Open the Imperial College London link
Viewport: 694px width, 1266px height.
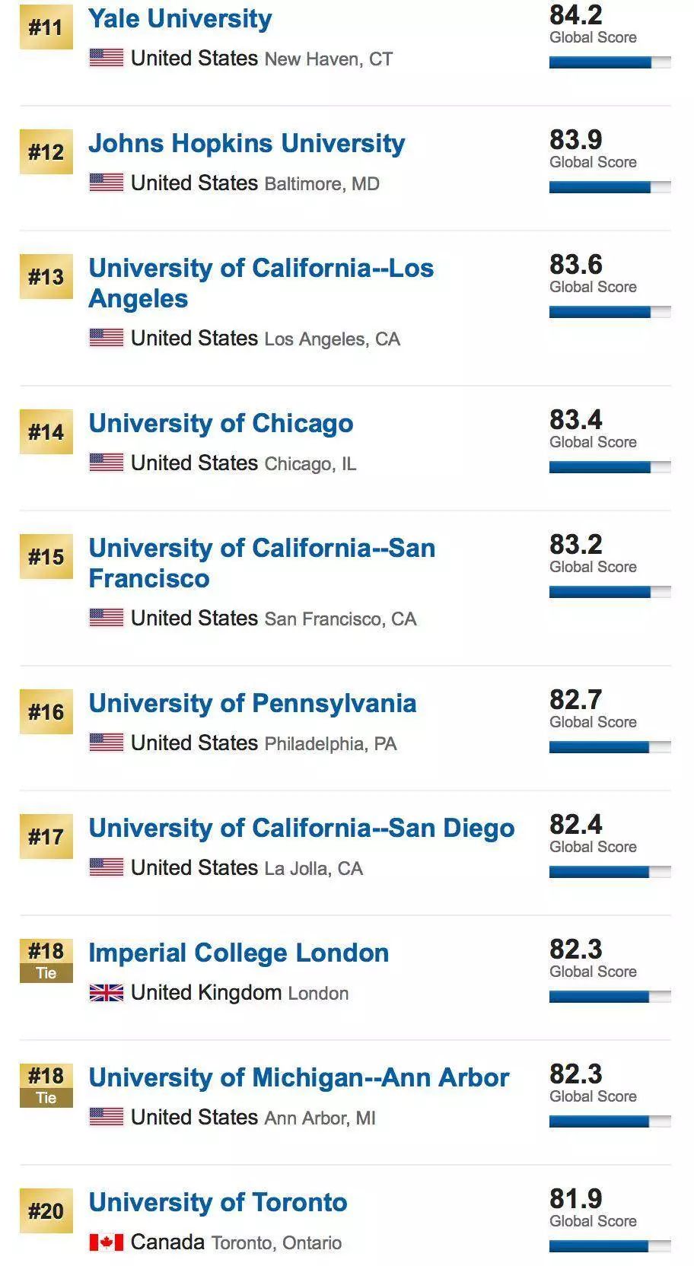click(x=238, y=953)
